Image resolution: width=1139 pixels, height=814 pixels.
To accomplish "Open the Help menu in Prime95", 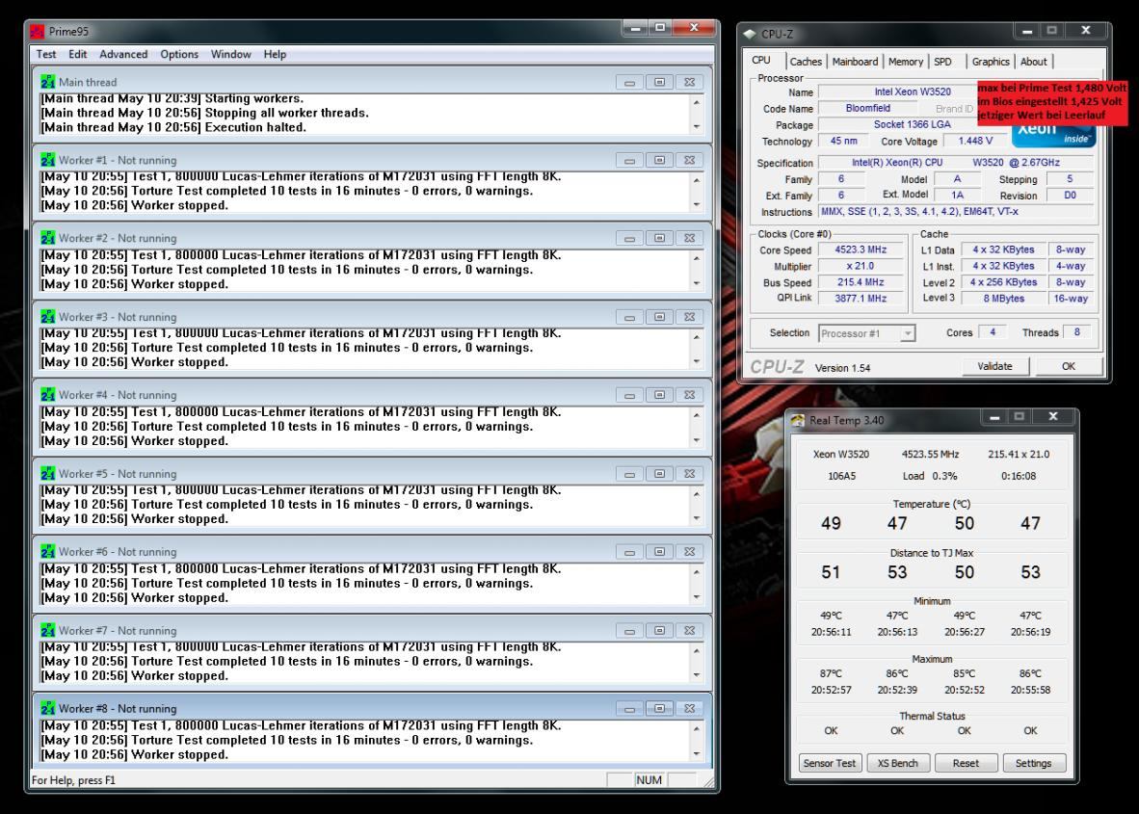I will (x=275, y=55).
